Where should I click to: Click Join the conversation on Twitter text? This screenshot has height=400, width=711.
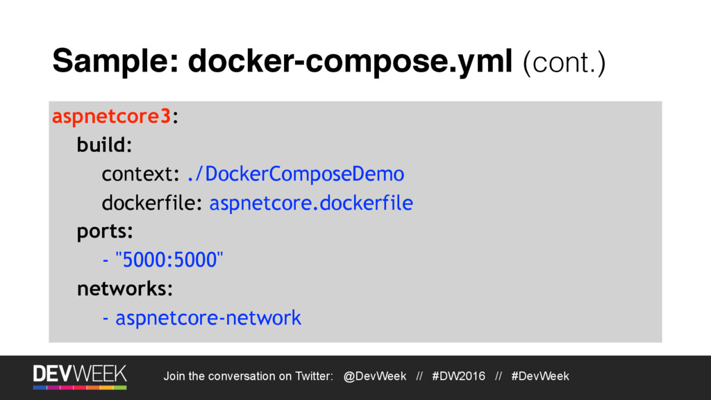[x=248, y=376]
